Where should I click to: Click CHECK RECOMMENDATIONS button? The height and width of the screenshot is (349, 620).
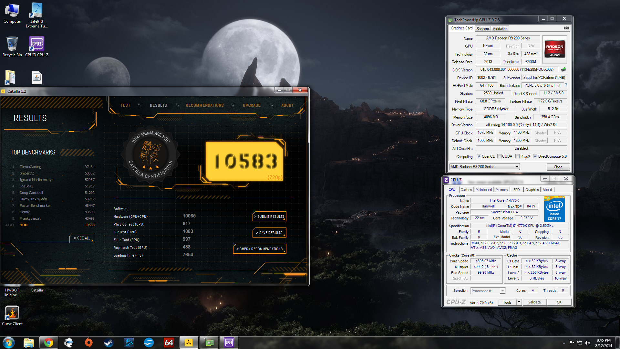[260, 249]
